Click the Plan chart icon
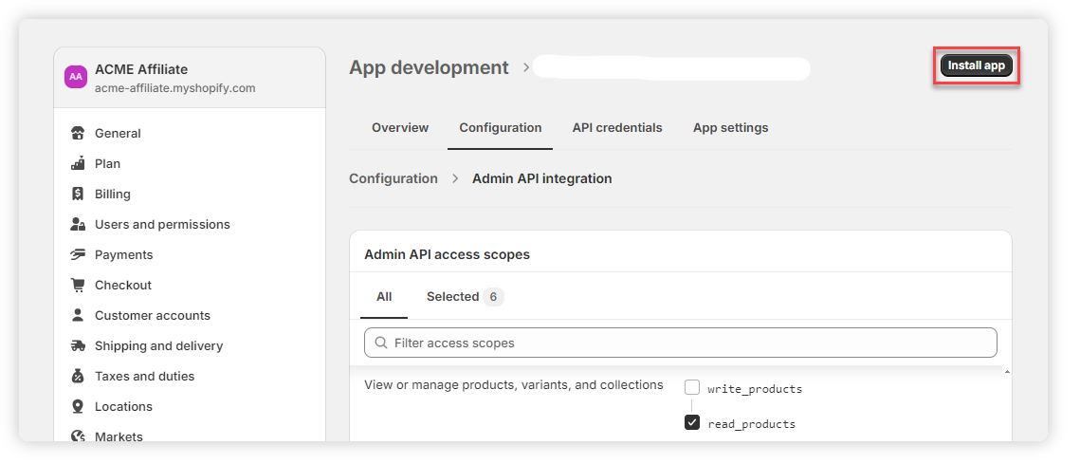1080x464 pixels. 78,164
